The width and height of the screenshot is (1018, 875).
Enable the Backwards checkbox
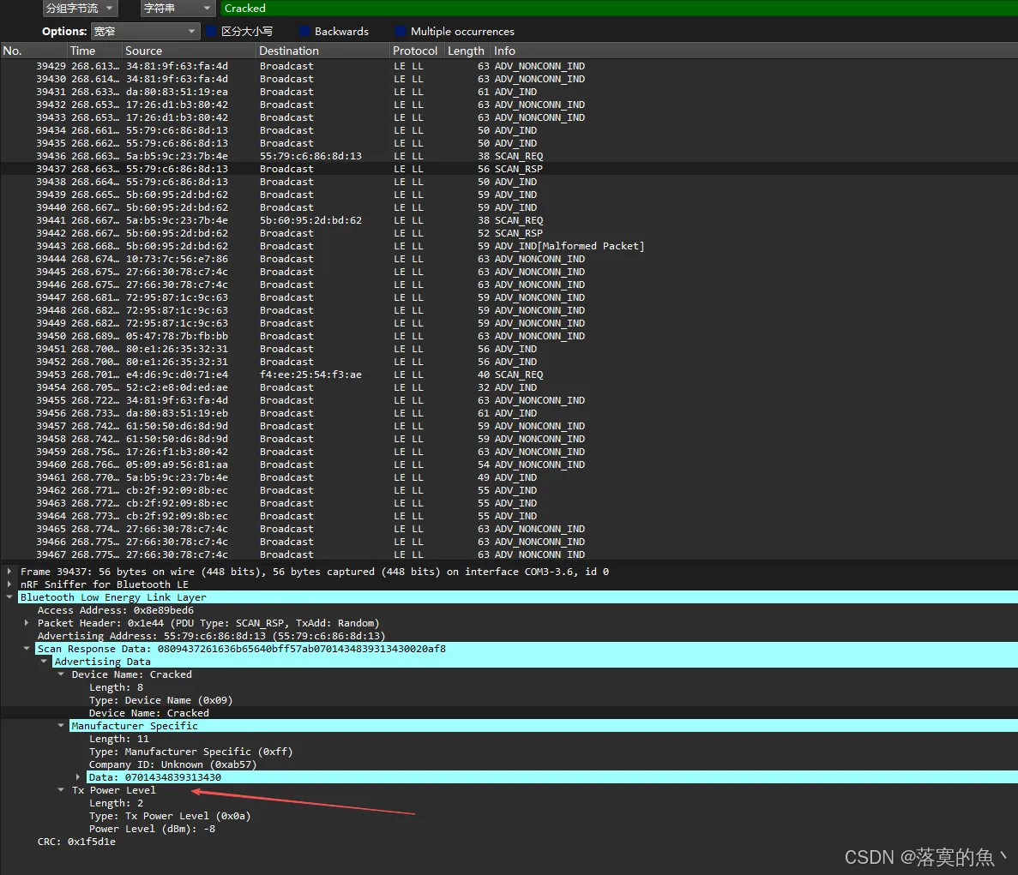click(x=304, y=31)
